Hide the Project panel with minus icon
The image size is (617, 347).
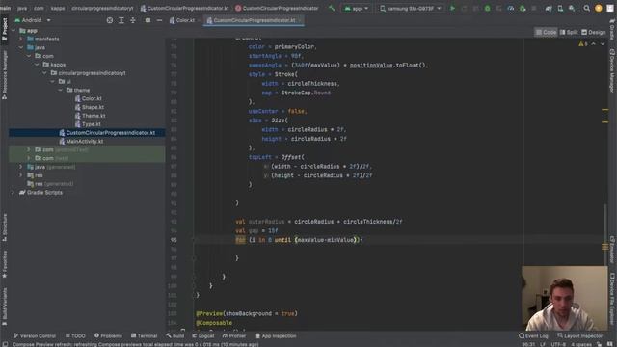tap(159, 20)
